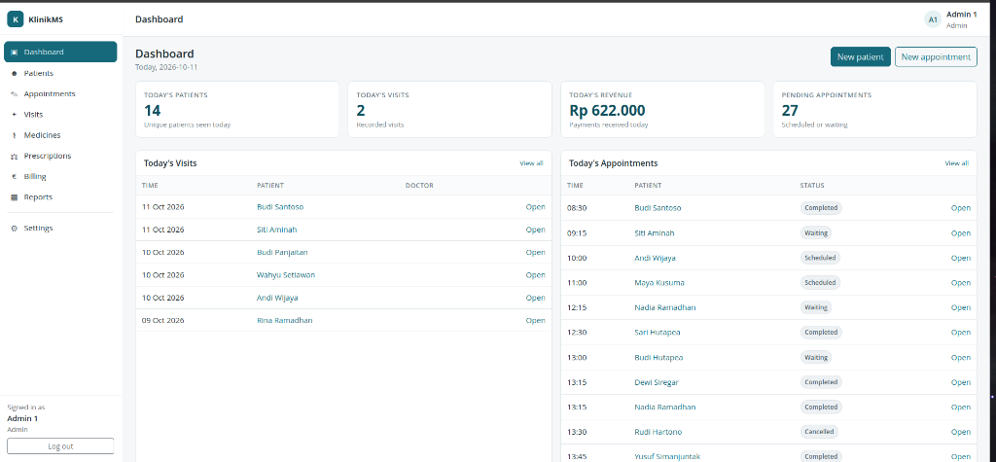Screen dimensions: 996x462
Task: Click patient name Andi Wijaya in visits
Action: [277, 298]
